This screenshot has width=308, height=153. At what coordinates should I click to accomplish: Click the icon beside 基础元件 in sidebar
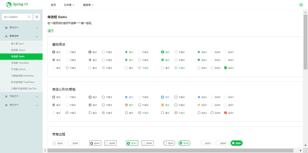click(x=6, y=28)
